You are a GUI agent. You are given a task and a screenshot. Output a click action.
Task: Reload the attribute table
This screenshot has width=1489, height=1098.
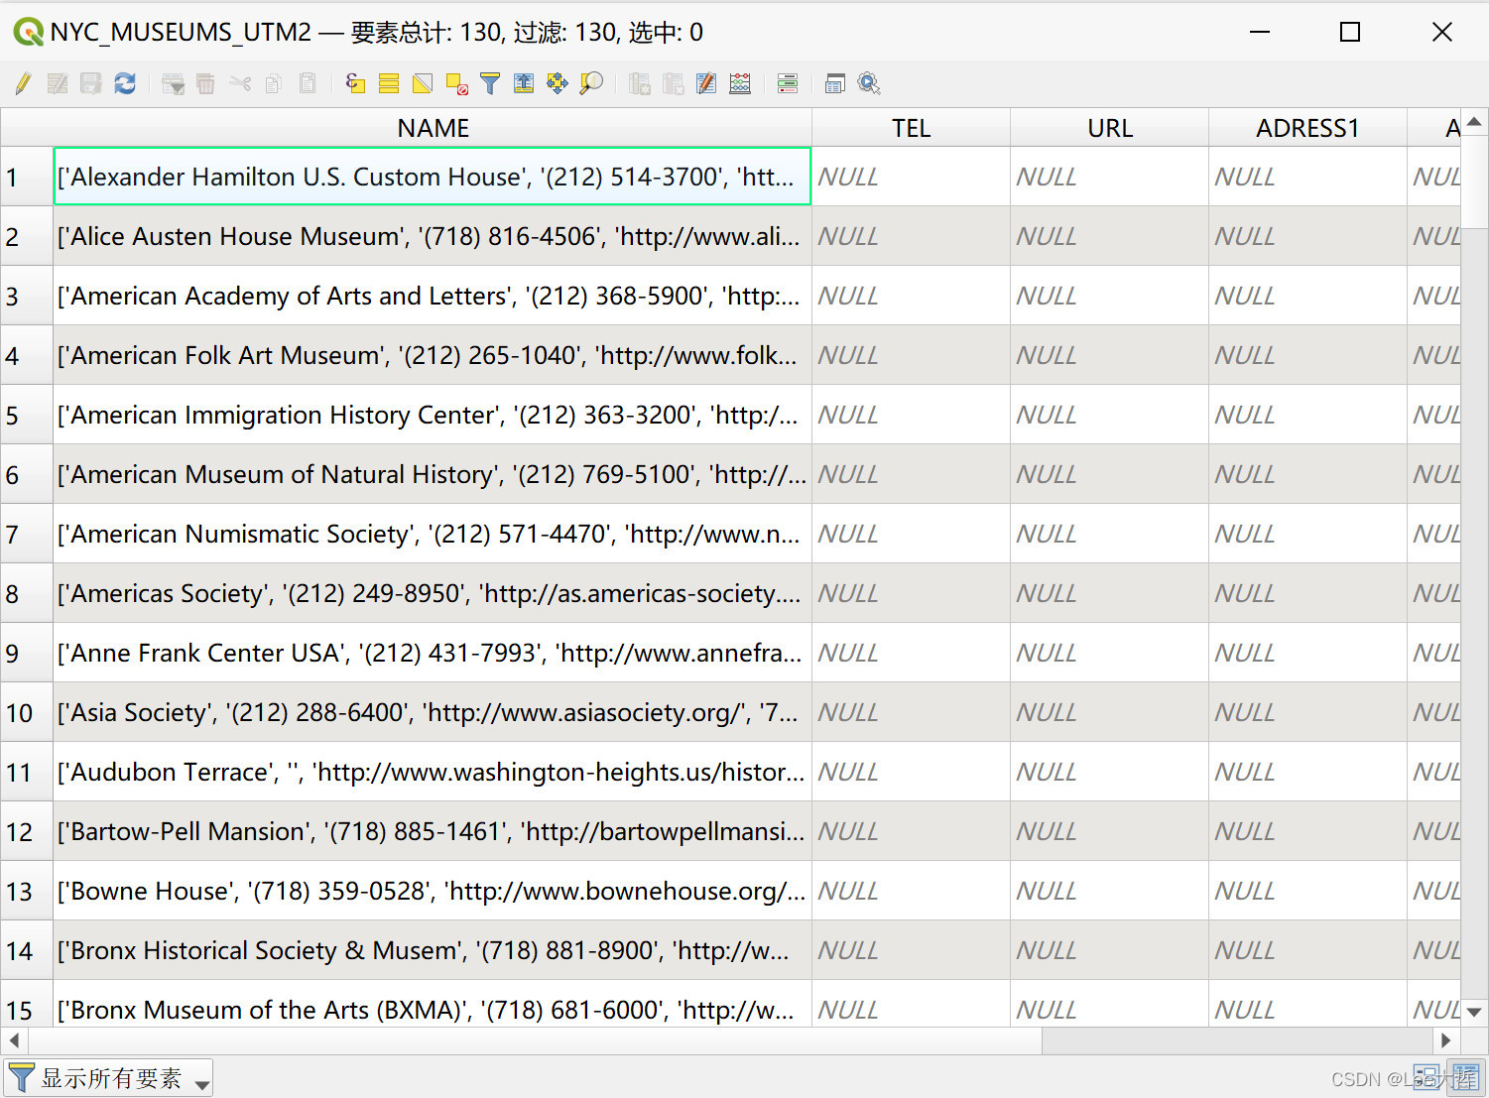click(125, 83)
